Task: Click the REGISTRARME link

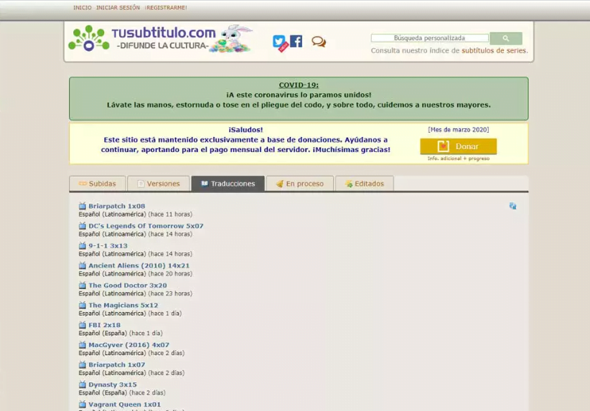Action: tap(166, 8)
